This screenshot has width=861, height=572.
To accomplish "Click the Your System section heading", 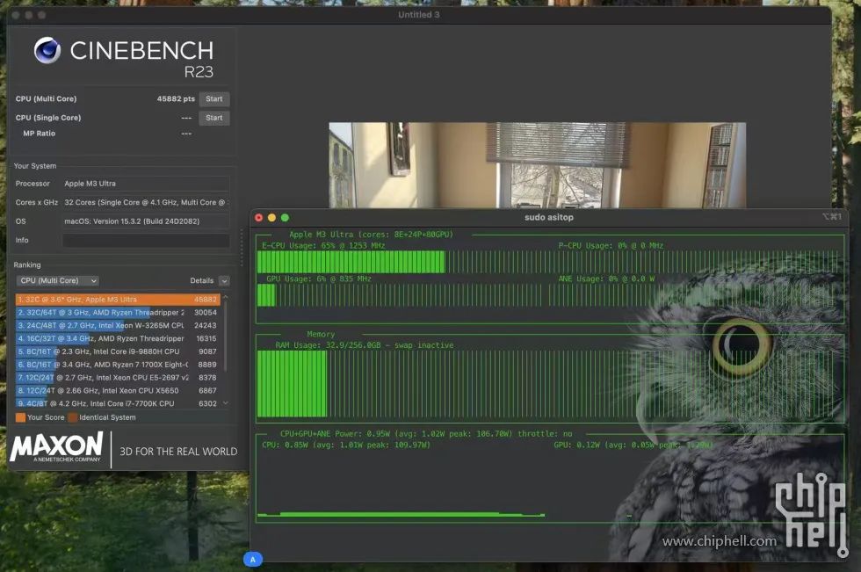I will click(x=34, y=166).
